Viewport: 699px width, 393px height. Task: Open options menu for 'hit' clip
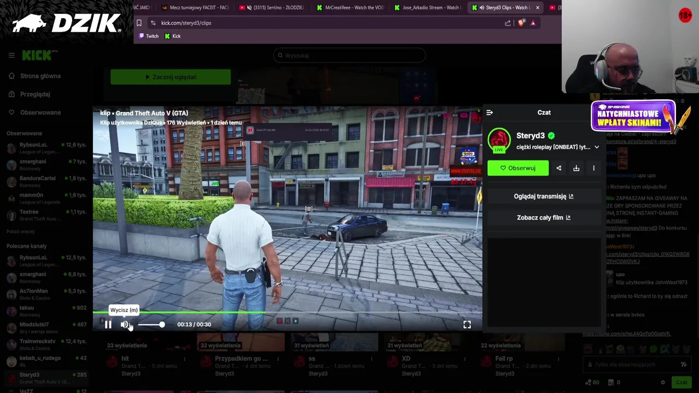coord(184,359)
